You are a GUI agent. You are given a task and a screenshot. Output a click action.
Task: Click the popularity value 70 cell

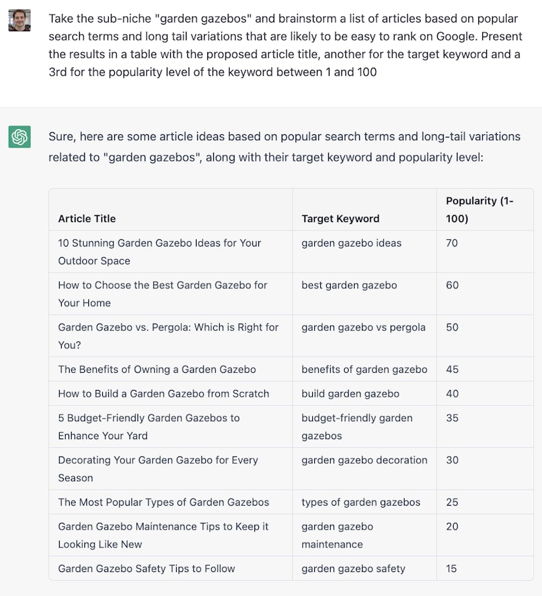(452, 243)
